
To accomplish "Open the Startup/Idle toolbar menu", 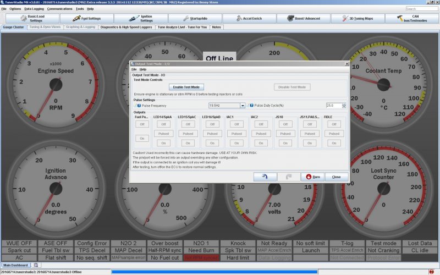I will [x=195, y=19].
